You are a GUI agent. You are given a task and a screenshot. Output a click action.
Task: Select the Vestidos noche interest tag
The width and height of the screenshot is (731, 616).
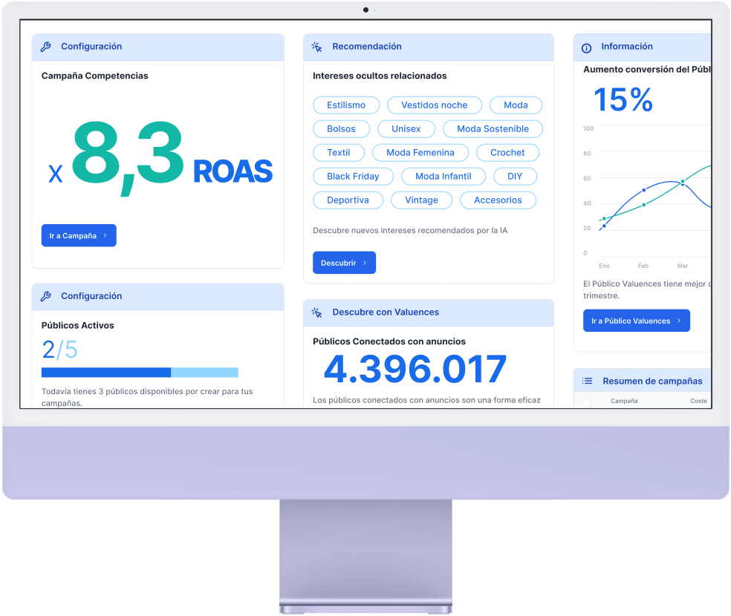point(435,105)
